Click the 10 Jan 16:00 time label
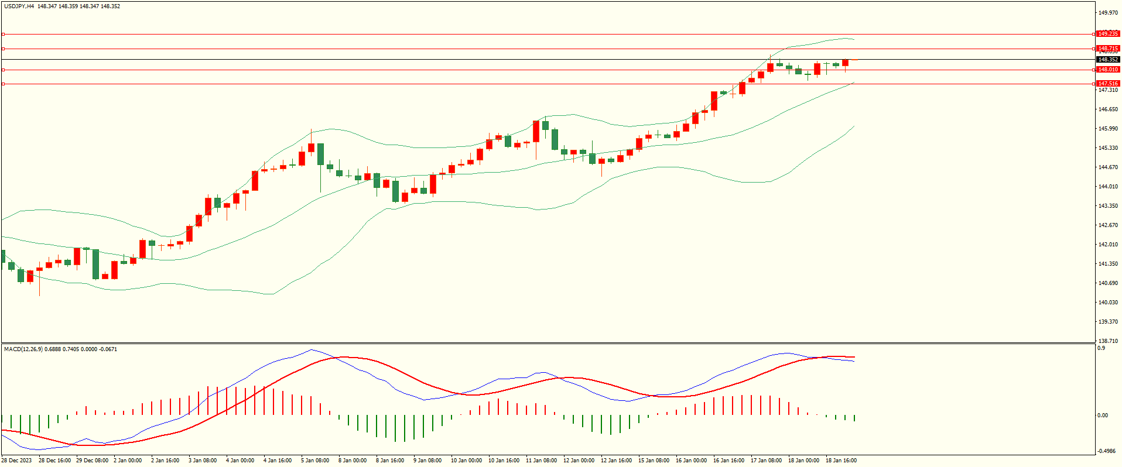This screenshot has height=467, width=1122. [x=504, y=461]
